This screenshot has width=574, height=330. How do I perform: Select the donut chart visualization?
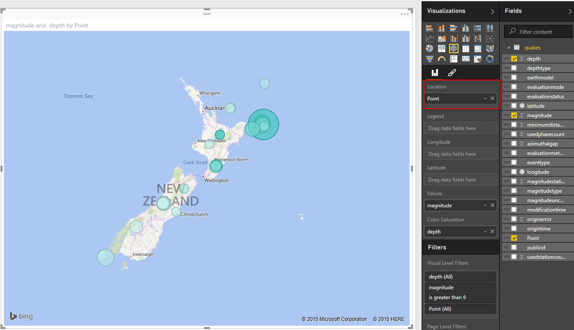click(x=489, y=59)
